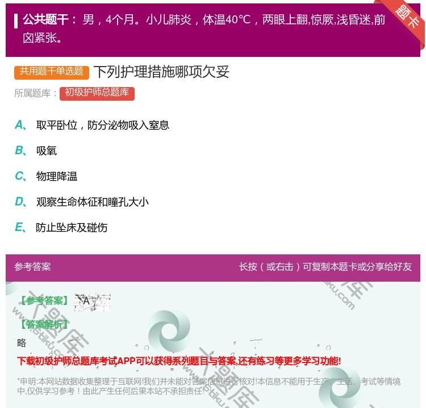The width and height of the screenshot is (426, 408).
Task: Click the 公共题干 stem heading text
Action: (49, 19)
